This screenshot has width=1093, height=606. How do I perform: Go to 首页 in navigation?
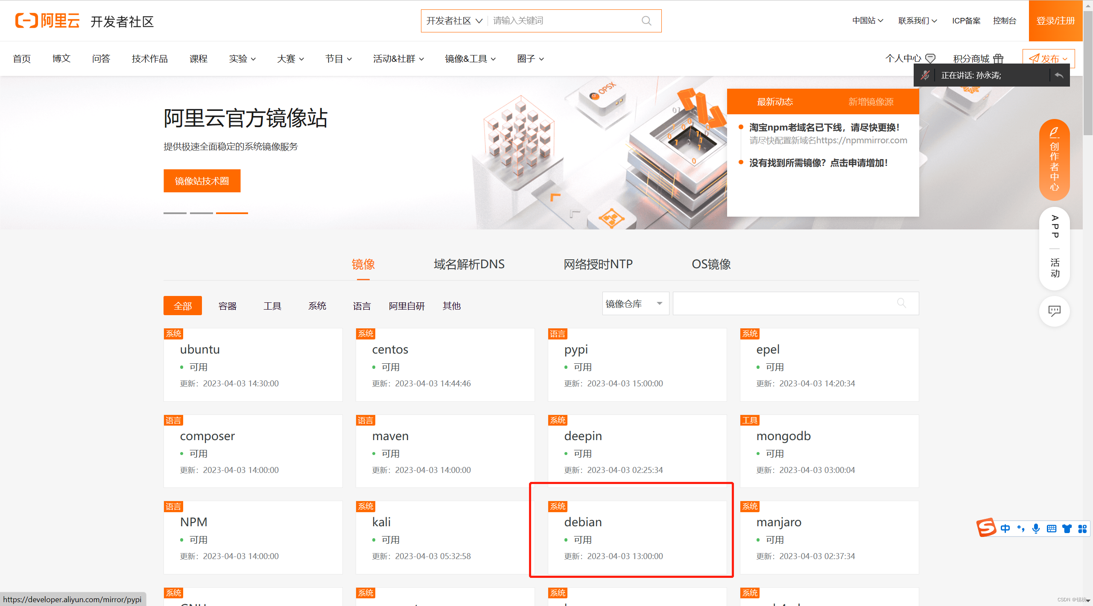[22, 58]
